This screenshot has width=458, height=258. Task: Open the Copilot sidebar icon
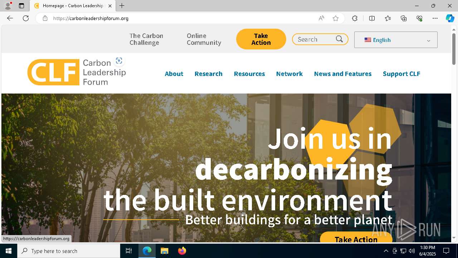click(x=450, y=18)
